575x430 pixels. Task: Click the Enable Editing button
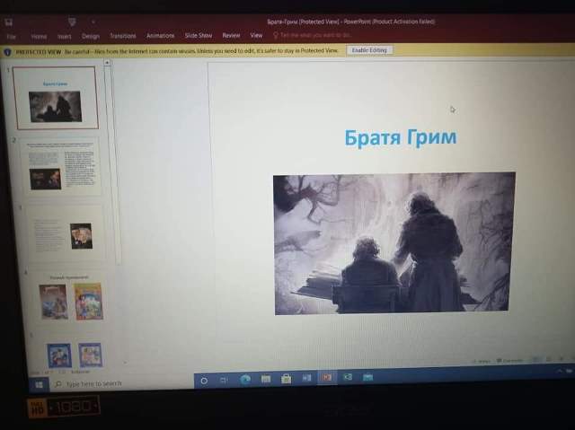click(x=369, y=50)
